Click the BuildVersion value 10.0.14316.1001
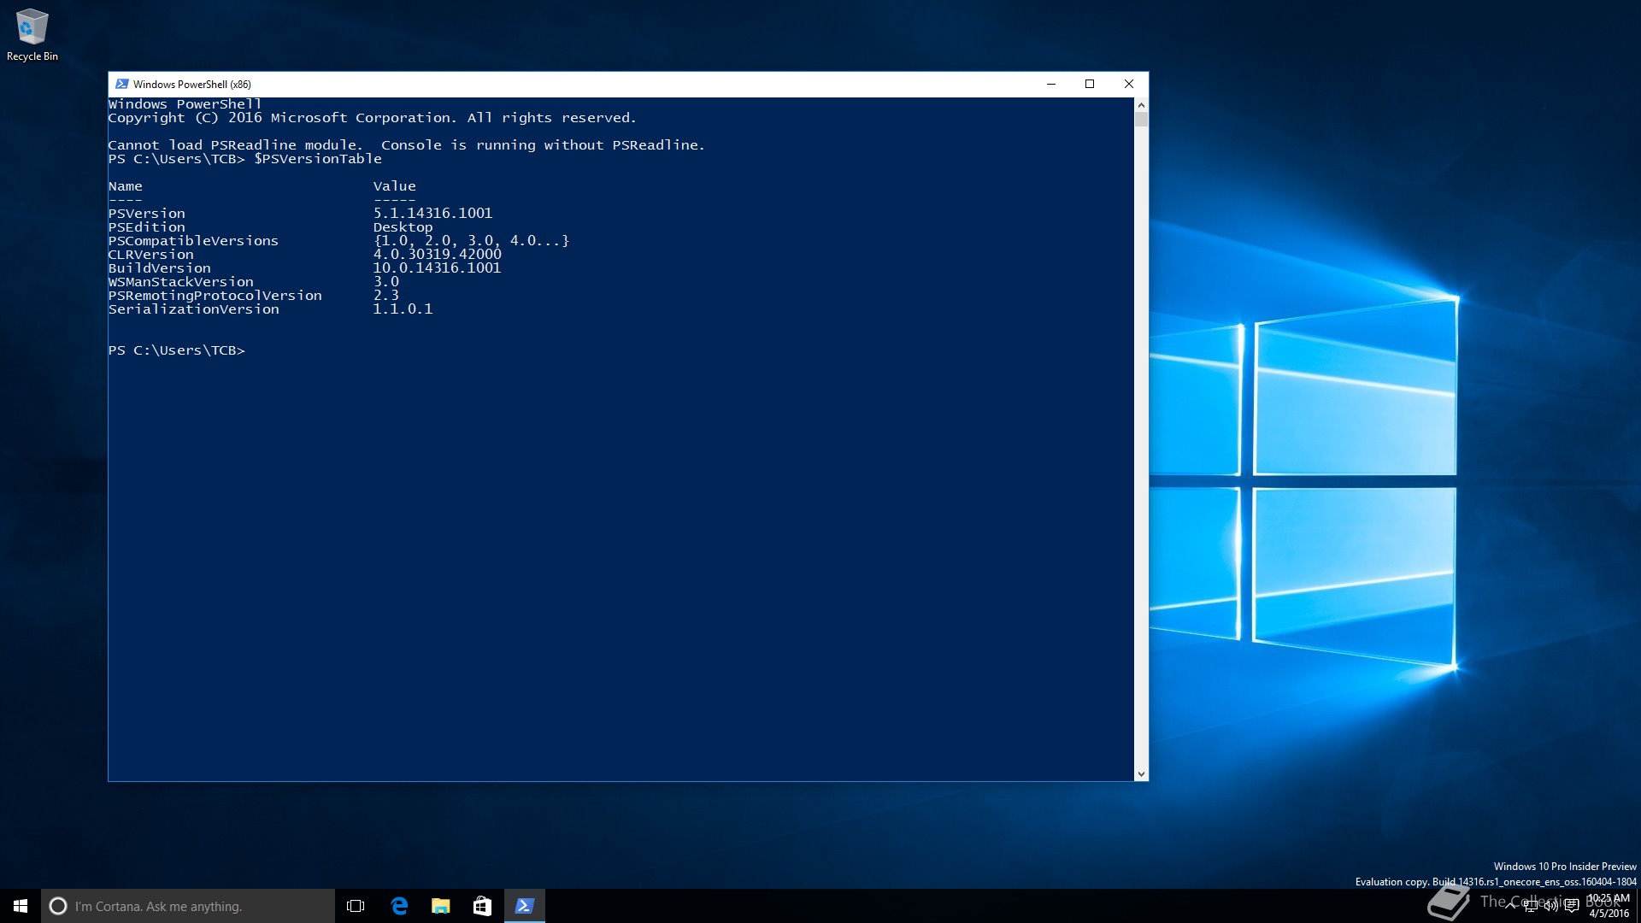The image size is (1641, 923). pos(437,268)
